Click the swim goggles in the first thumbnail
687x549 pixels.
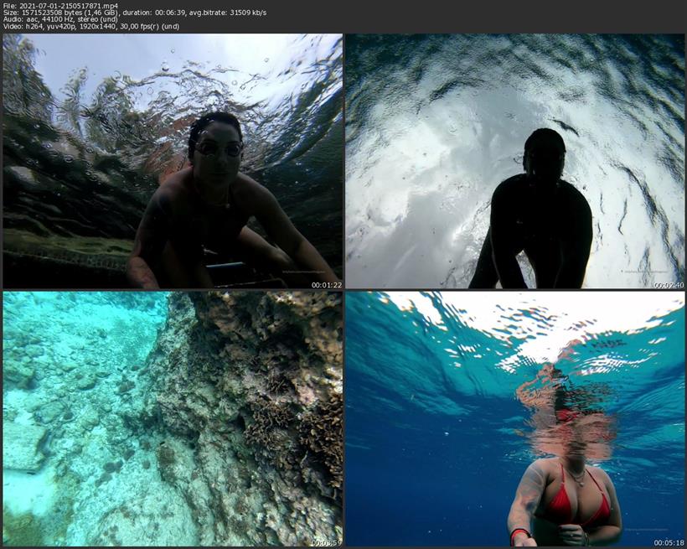[x=217, y=148]
